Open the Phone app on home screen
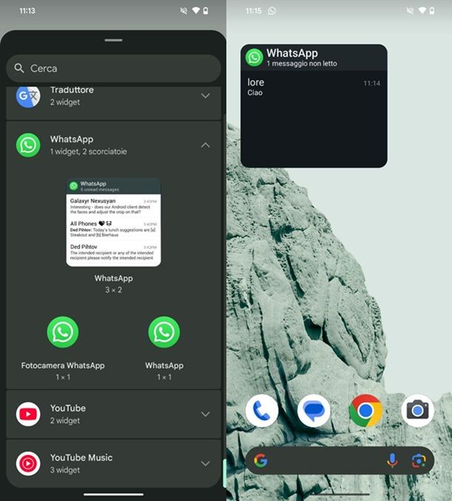Viewport: 452px width, 501px height. pyautogui.click(x=262, y=411)
